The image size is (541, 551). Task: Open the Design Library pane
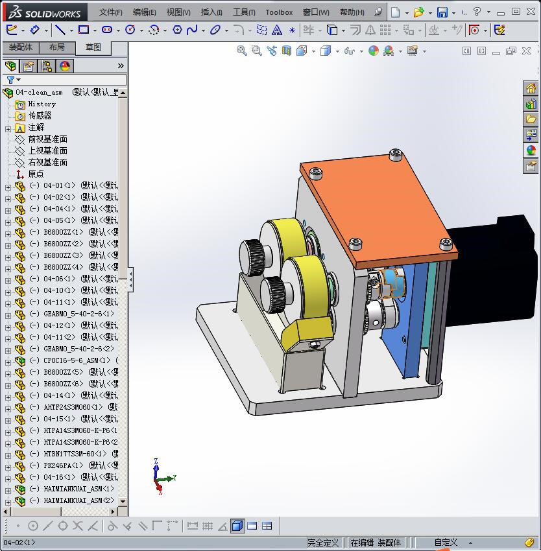(x=531, y=104)
